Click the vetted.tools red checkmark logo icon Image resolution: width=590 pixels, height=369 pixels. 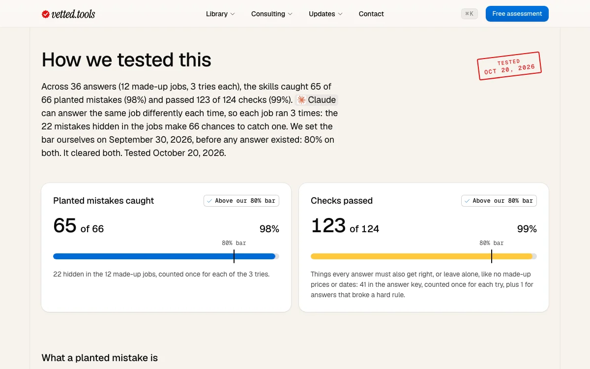(46, 14)
